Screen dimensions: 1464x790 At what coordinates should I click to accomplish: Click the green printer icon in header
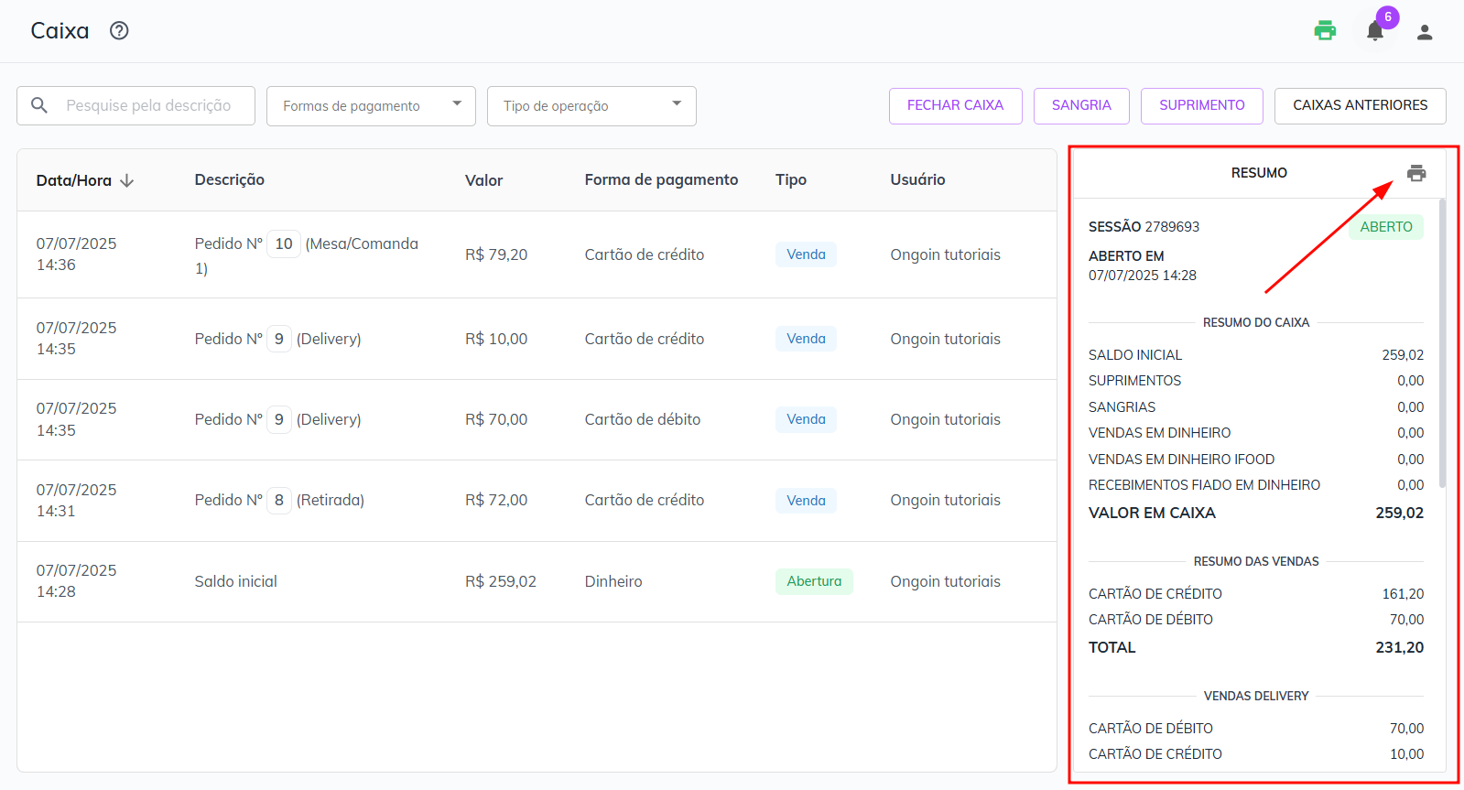[x=1324, y=31]
